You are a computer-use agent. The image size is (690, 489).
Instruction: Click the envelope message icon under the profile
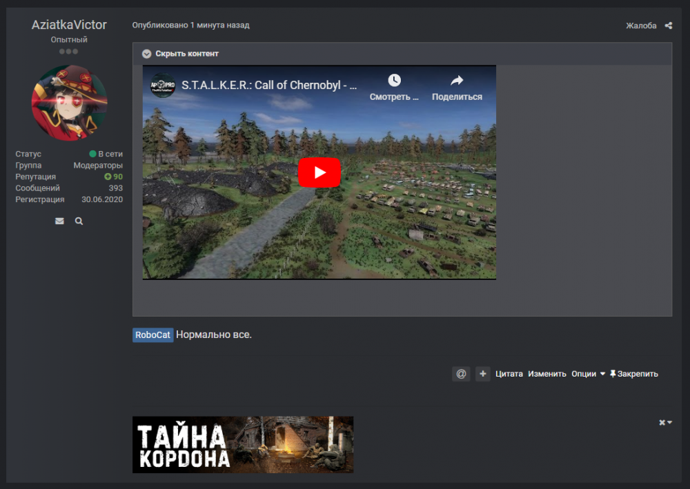[x=59, y=221]
